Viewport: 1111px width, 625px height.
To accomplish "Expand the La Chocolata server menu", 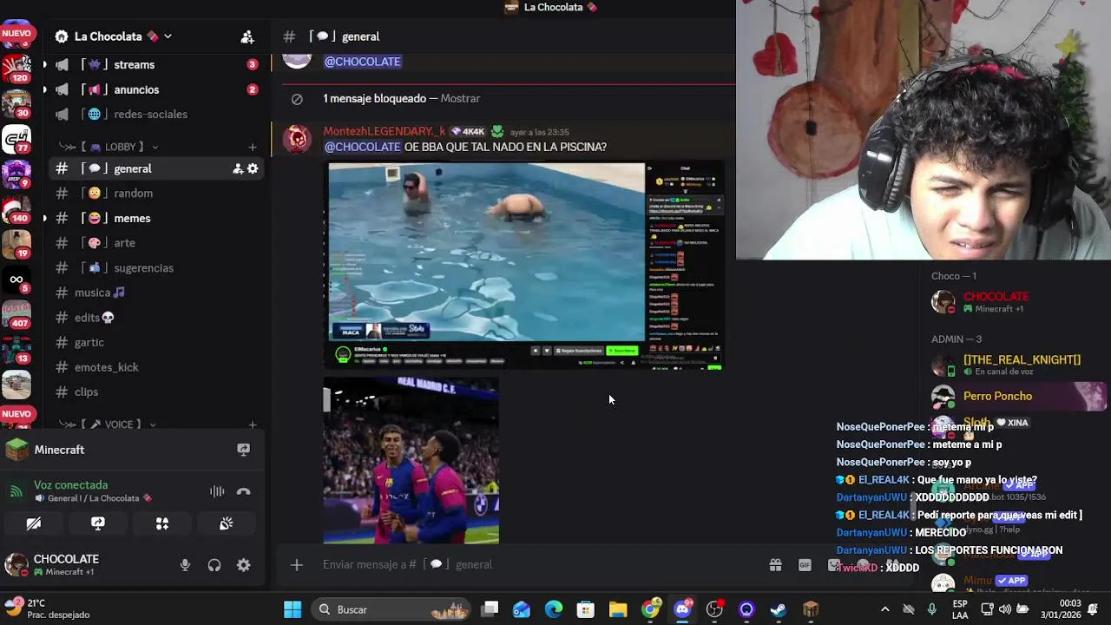I will click(x=113, y=36).
